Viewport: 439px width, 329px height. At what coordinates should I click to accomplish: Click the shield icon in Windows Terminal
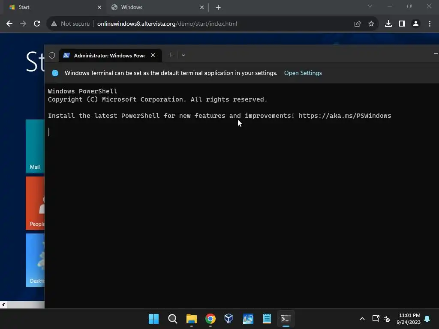(x=52, y=55)
